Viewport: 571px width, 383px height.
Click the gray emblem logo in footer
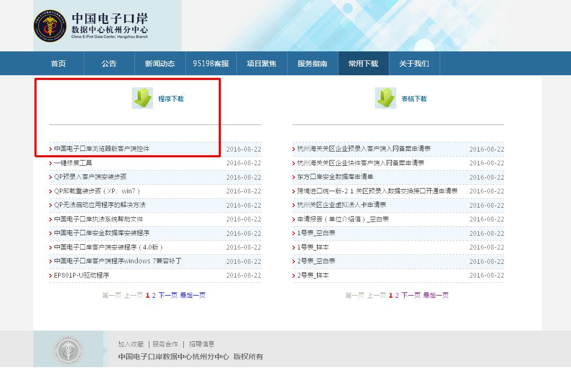[68, 350]
